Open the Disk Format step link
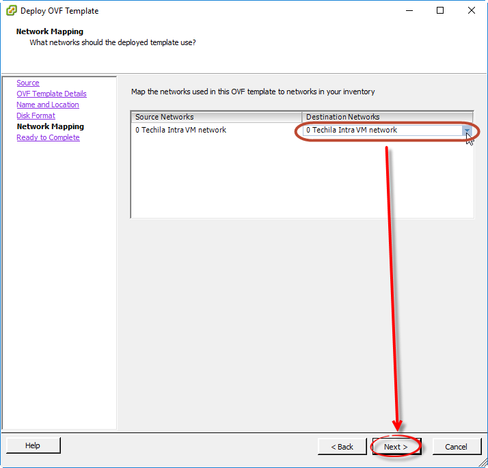Screen dimensions: 488x468 pos(36,115)
